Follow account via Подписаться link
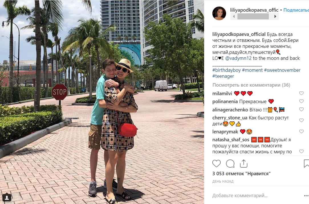 [296, 10]
